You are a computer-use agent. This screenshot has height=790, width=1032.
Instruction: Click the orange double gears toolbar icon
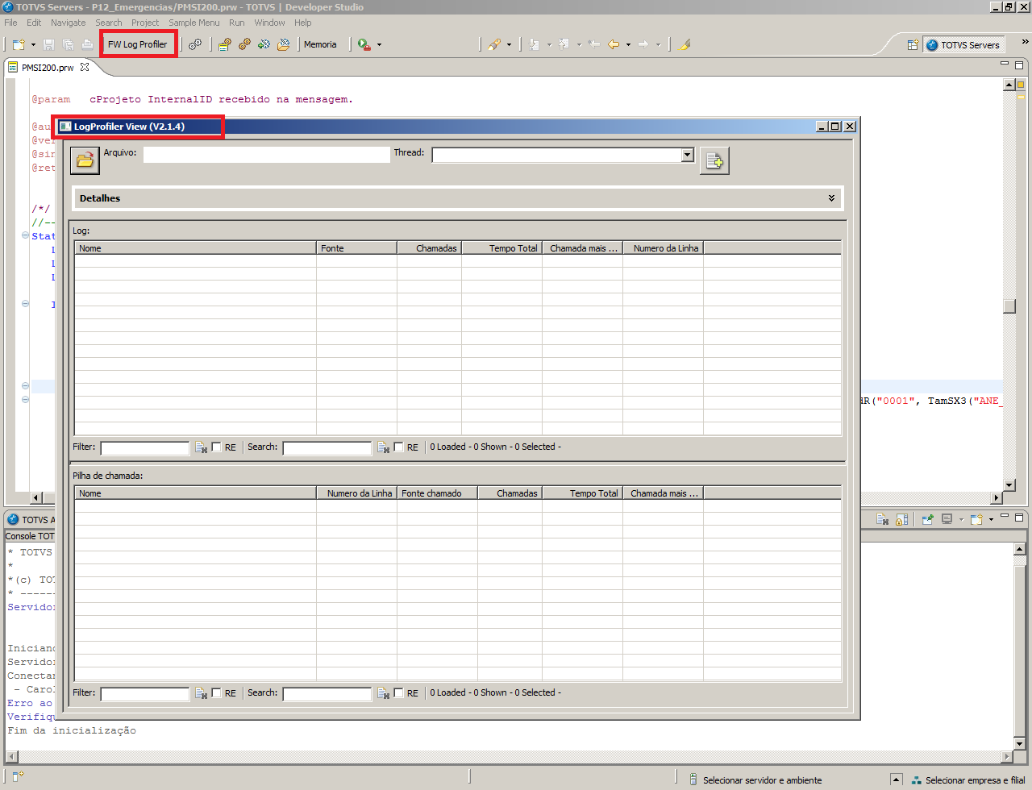tap(244, 44)
